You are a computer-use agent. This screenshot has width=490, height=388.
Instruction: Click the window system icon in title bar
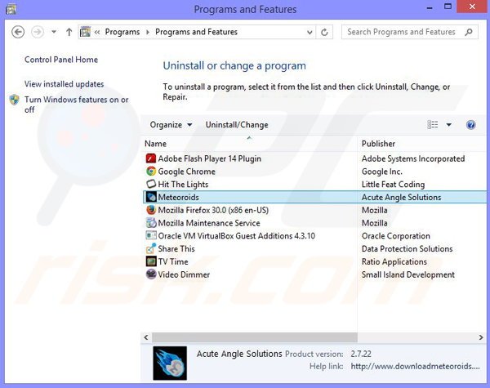point(11,9)
